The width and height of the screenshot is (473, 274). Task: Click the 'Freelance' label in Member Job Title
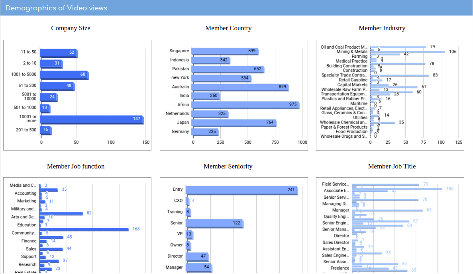pos(340,268)
